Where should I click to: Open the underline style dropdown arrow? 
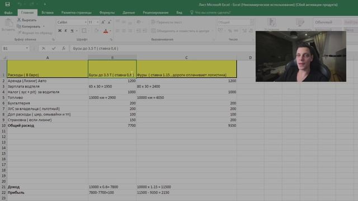77,31
